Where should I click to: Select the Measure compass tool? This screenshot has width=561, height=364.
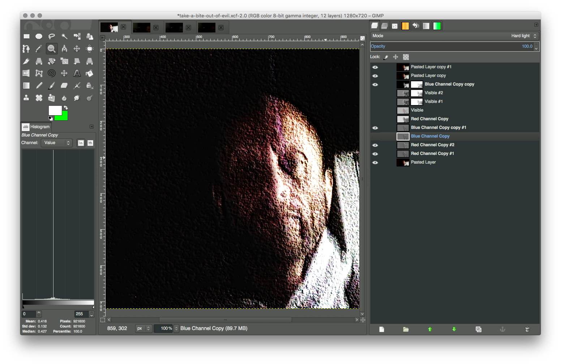click(x=64, y=49)
